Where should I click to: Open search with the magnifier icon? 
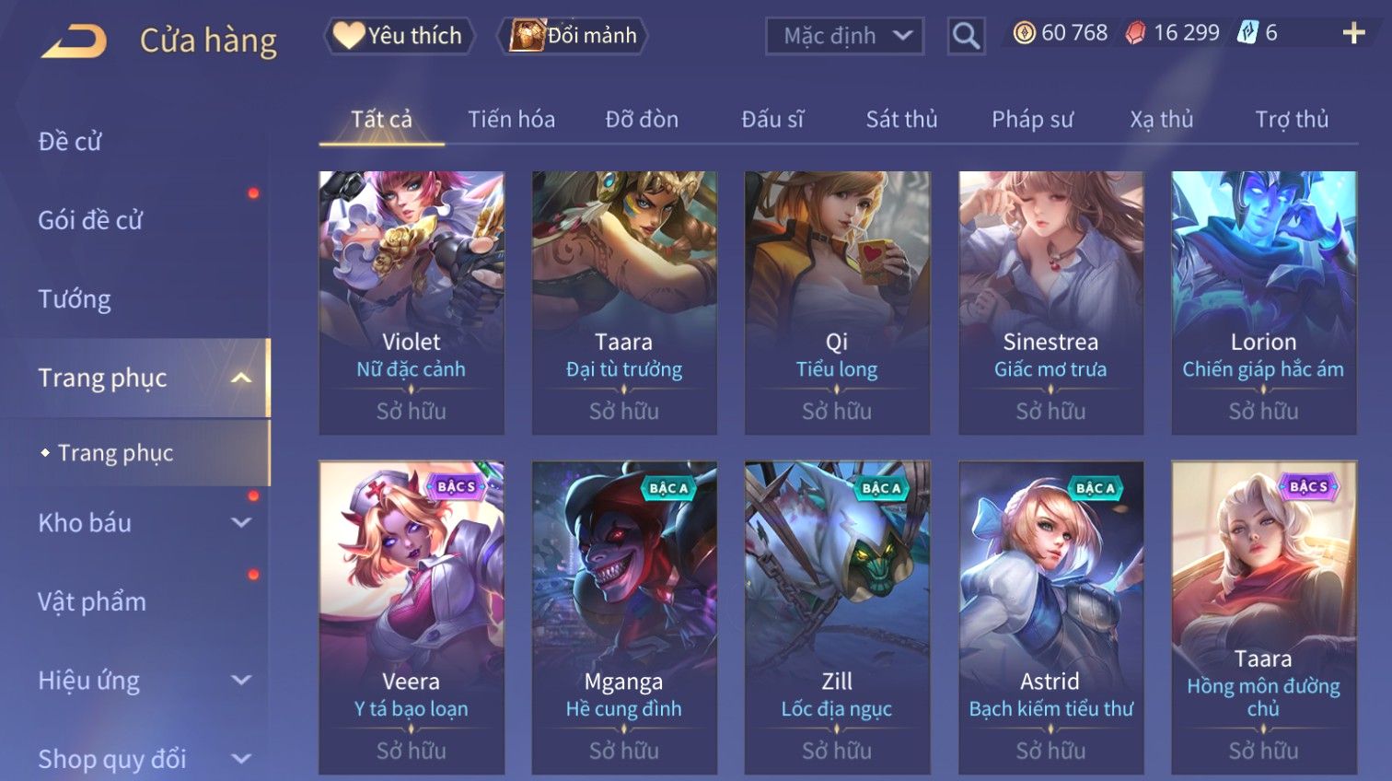click(x=966, y=36)
